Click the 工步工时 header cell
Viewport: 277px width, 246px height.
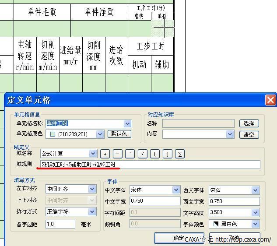coord(151,46)
